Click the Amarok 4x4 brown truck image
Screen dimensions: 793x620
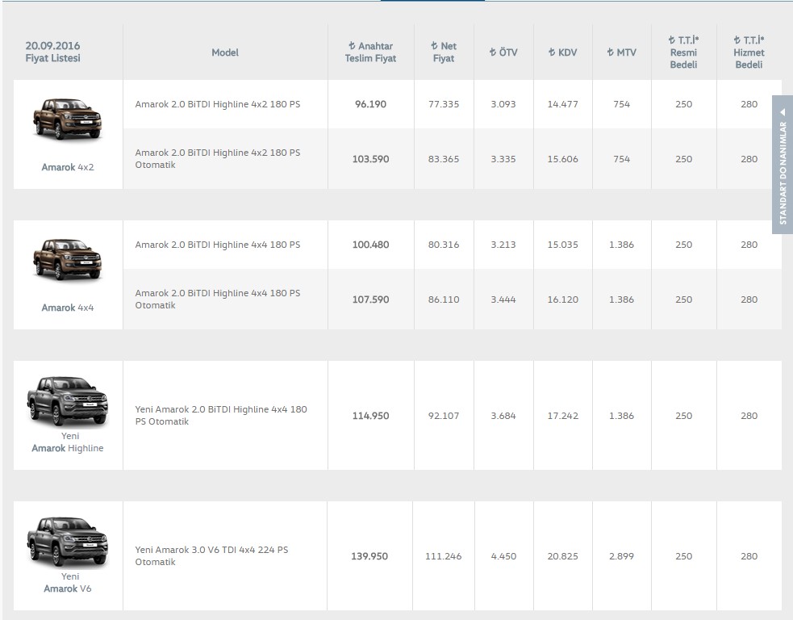tap(68, 260)
